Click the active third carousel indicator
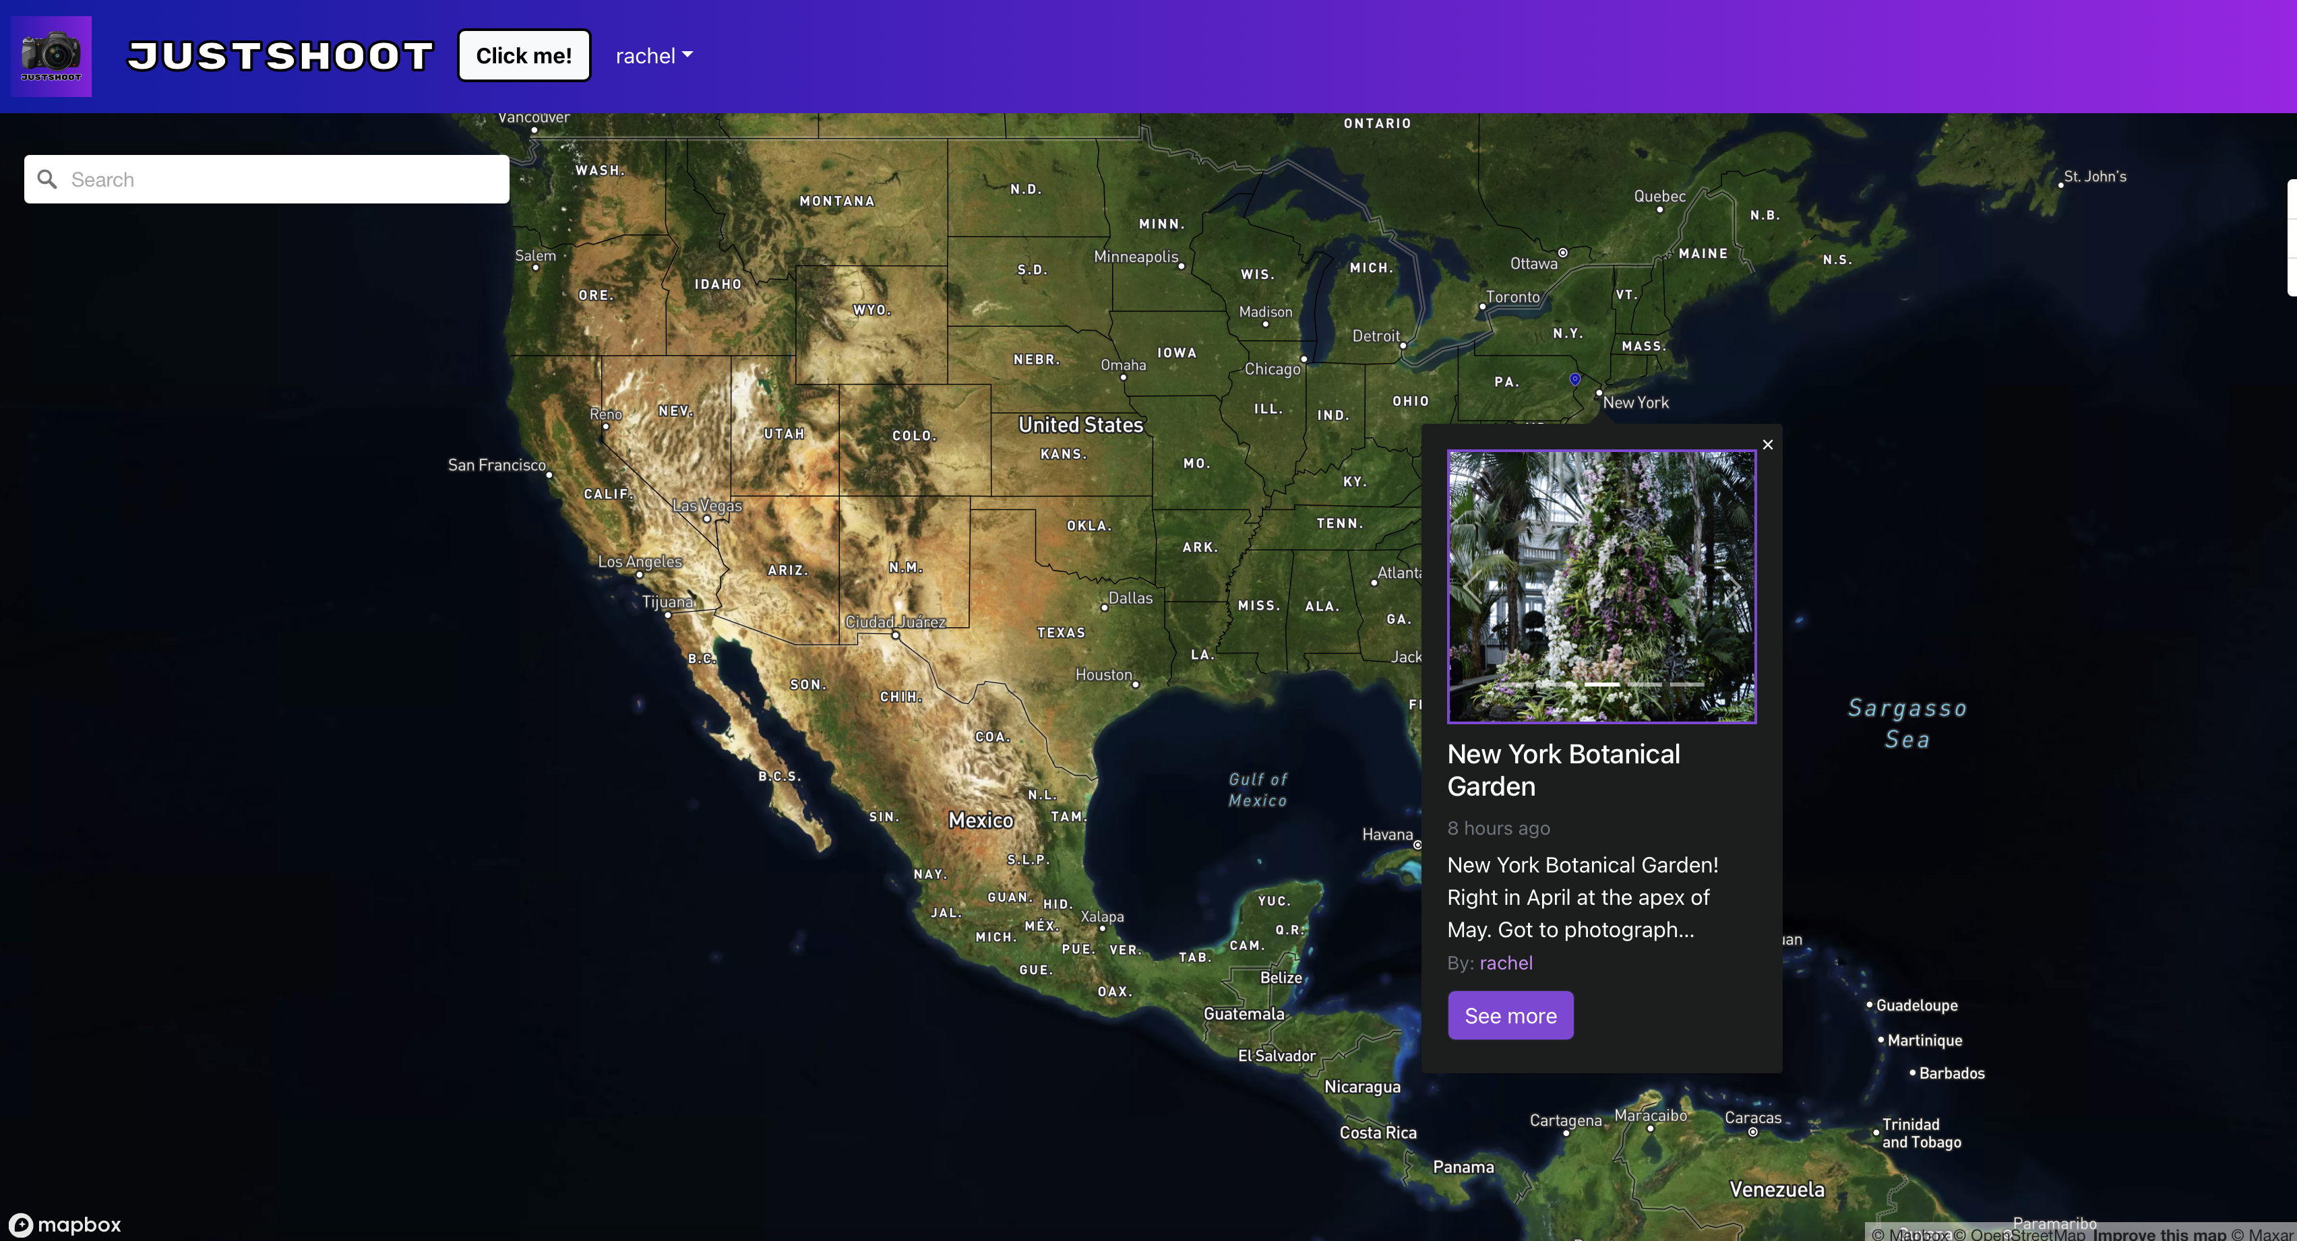This screenshot has width=2297, height=1241. click(x=1602, y=684)
